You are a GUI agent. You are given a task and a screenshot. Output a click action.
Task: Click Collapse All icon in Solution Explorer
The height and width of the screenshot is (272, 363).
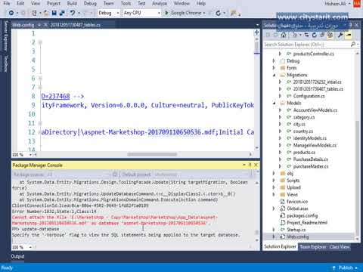tap(322, 35)
